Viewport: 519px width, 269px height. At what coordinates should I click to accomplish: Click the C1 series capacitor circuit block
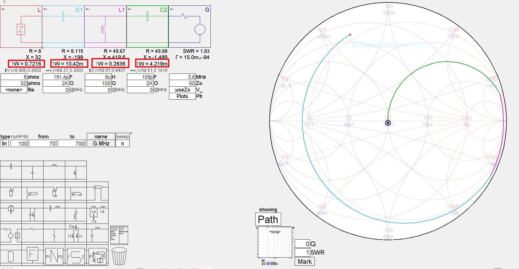coord(63,26)
